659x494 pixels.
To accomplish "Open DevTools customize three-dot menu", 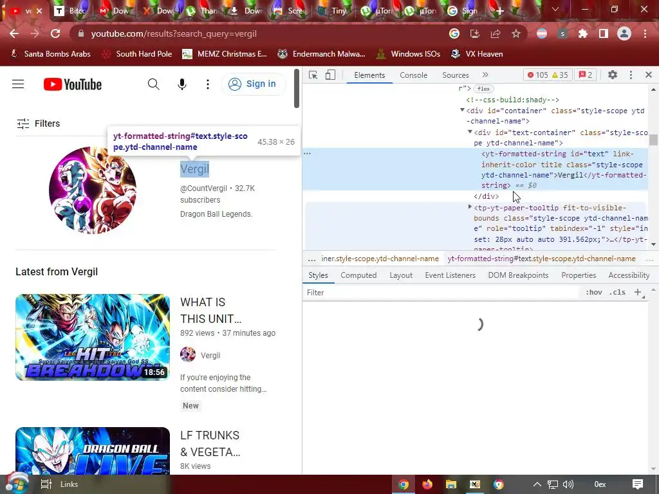I will point(631,75).
